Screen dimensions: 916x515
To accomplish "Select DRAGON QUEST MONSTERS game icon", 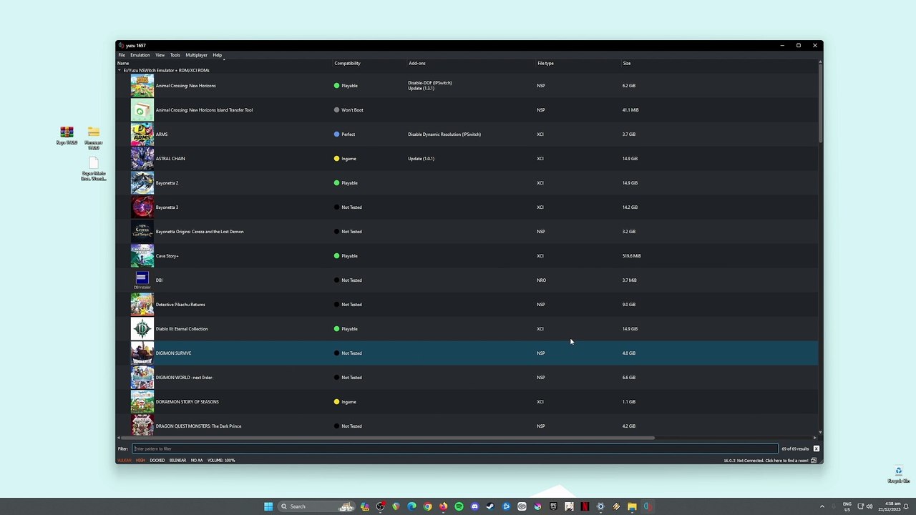I will [142, 426].
